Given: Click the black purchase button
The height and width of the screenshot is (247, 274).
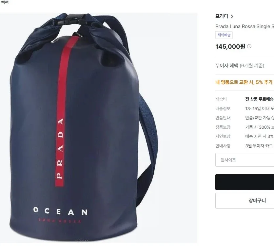Looking at the screenshot, I should [x=245, y=182].
